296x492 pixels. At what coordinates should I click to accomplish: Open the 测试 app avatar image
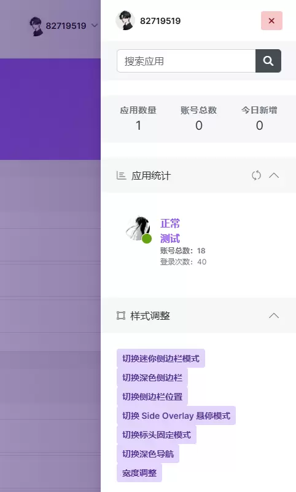(x=138, y=228)
